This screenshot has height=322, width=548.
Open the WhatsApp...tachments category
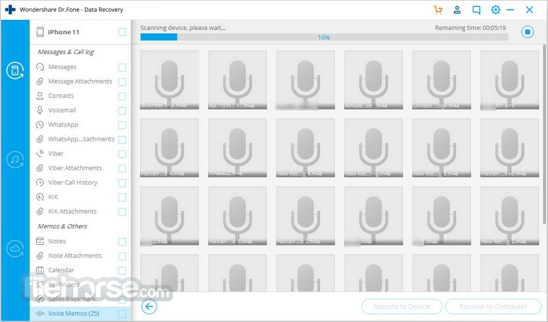tap(80, 139)
